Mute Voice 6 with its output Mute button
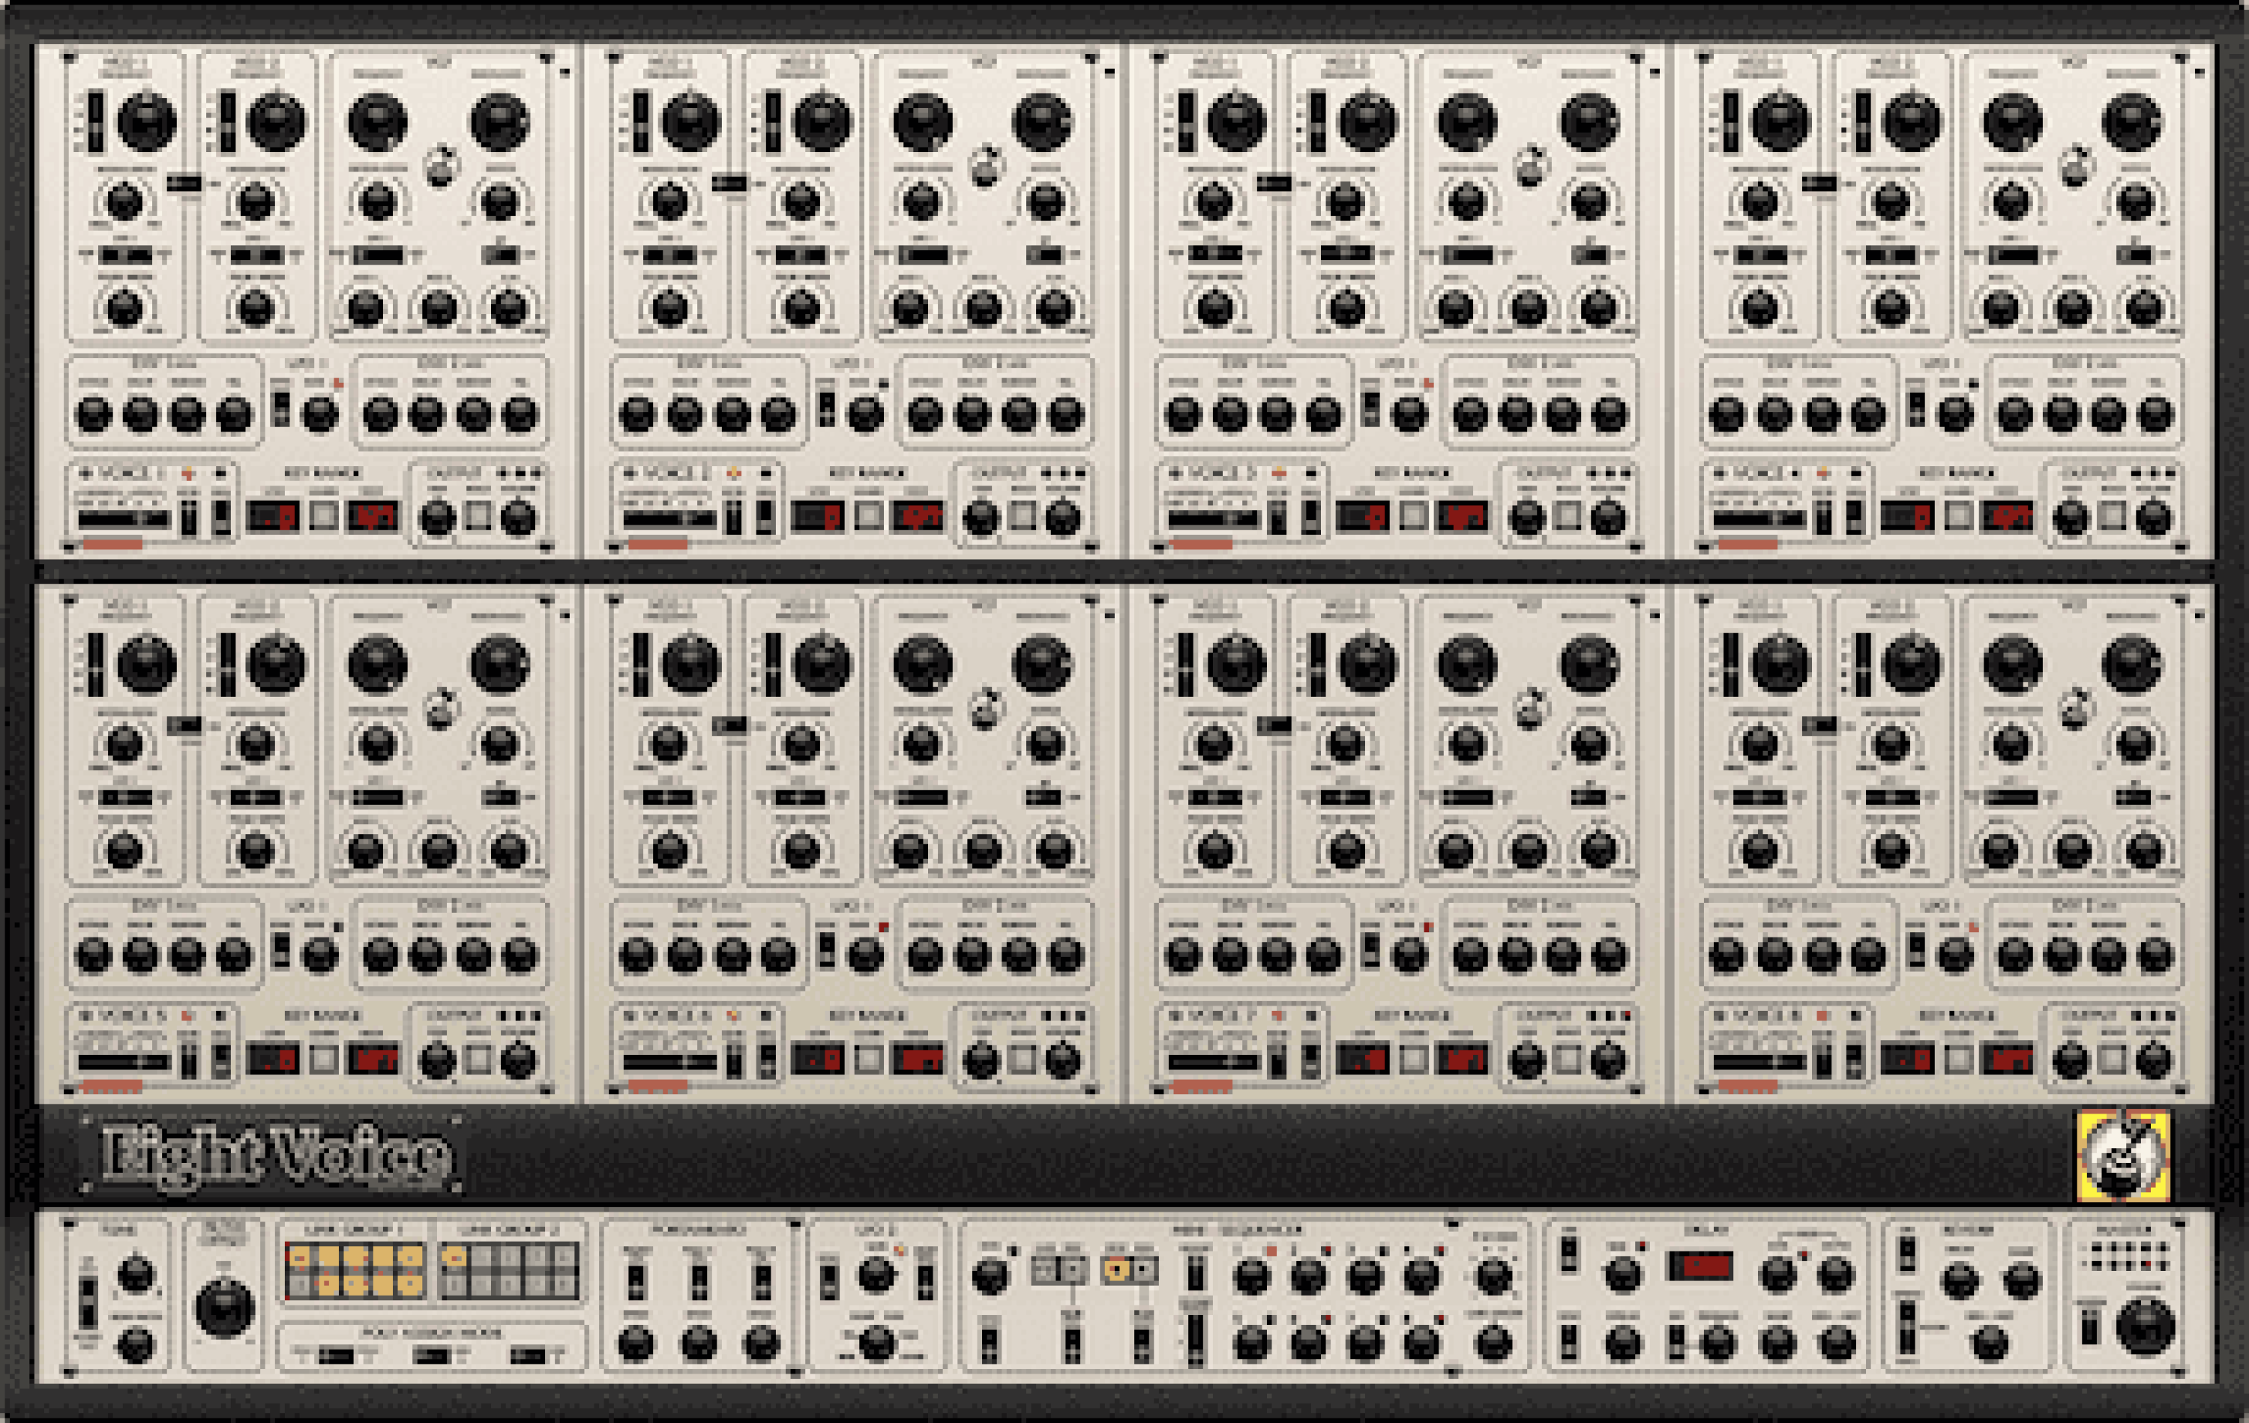Image resolution: width=2249 pixels, height=1423 pixels. point(1023,1059)
